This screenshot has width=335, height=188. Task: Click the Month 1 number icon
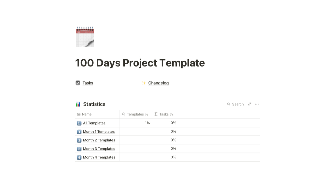(x=79, y=132)
